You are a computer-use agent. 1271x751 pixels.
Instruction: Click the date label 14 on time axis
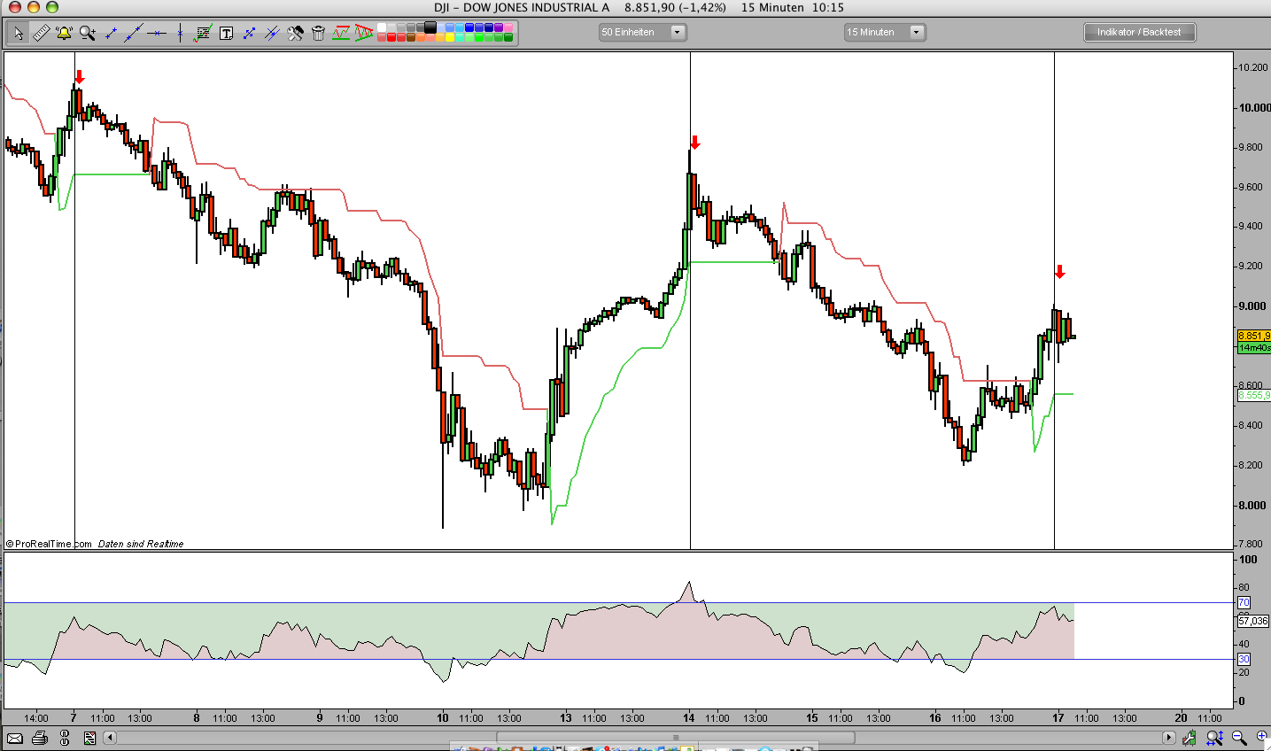click(689, 717)
